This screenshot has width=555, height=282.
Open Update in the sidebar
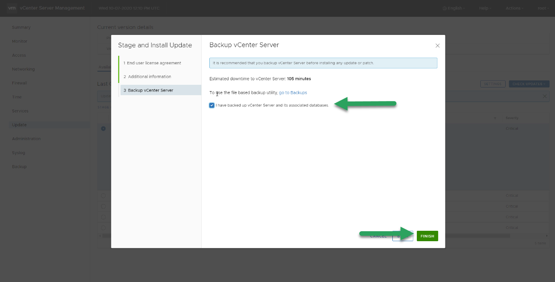pos(19,125)
